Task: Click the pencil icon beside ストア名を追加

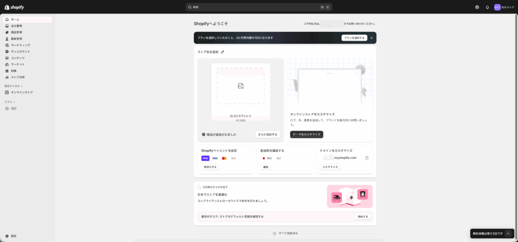Action: pos(223,52)
